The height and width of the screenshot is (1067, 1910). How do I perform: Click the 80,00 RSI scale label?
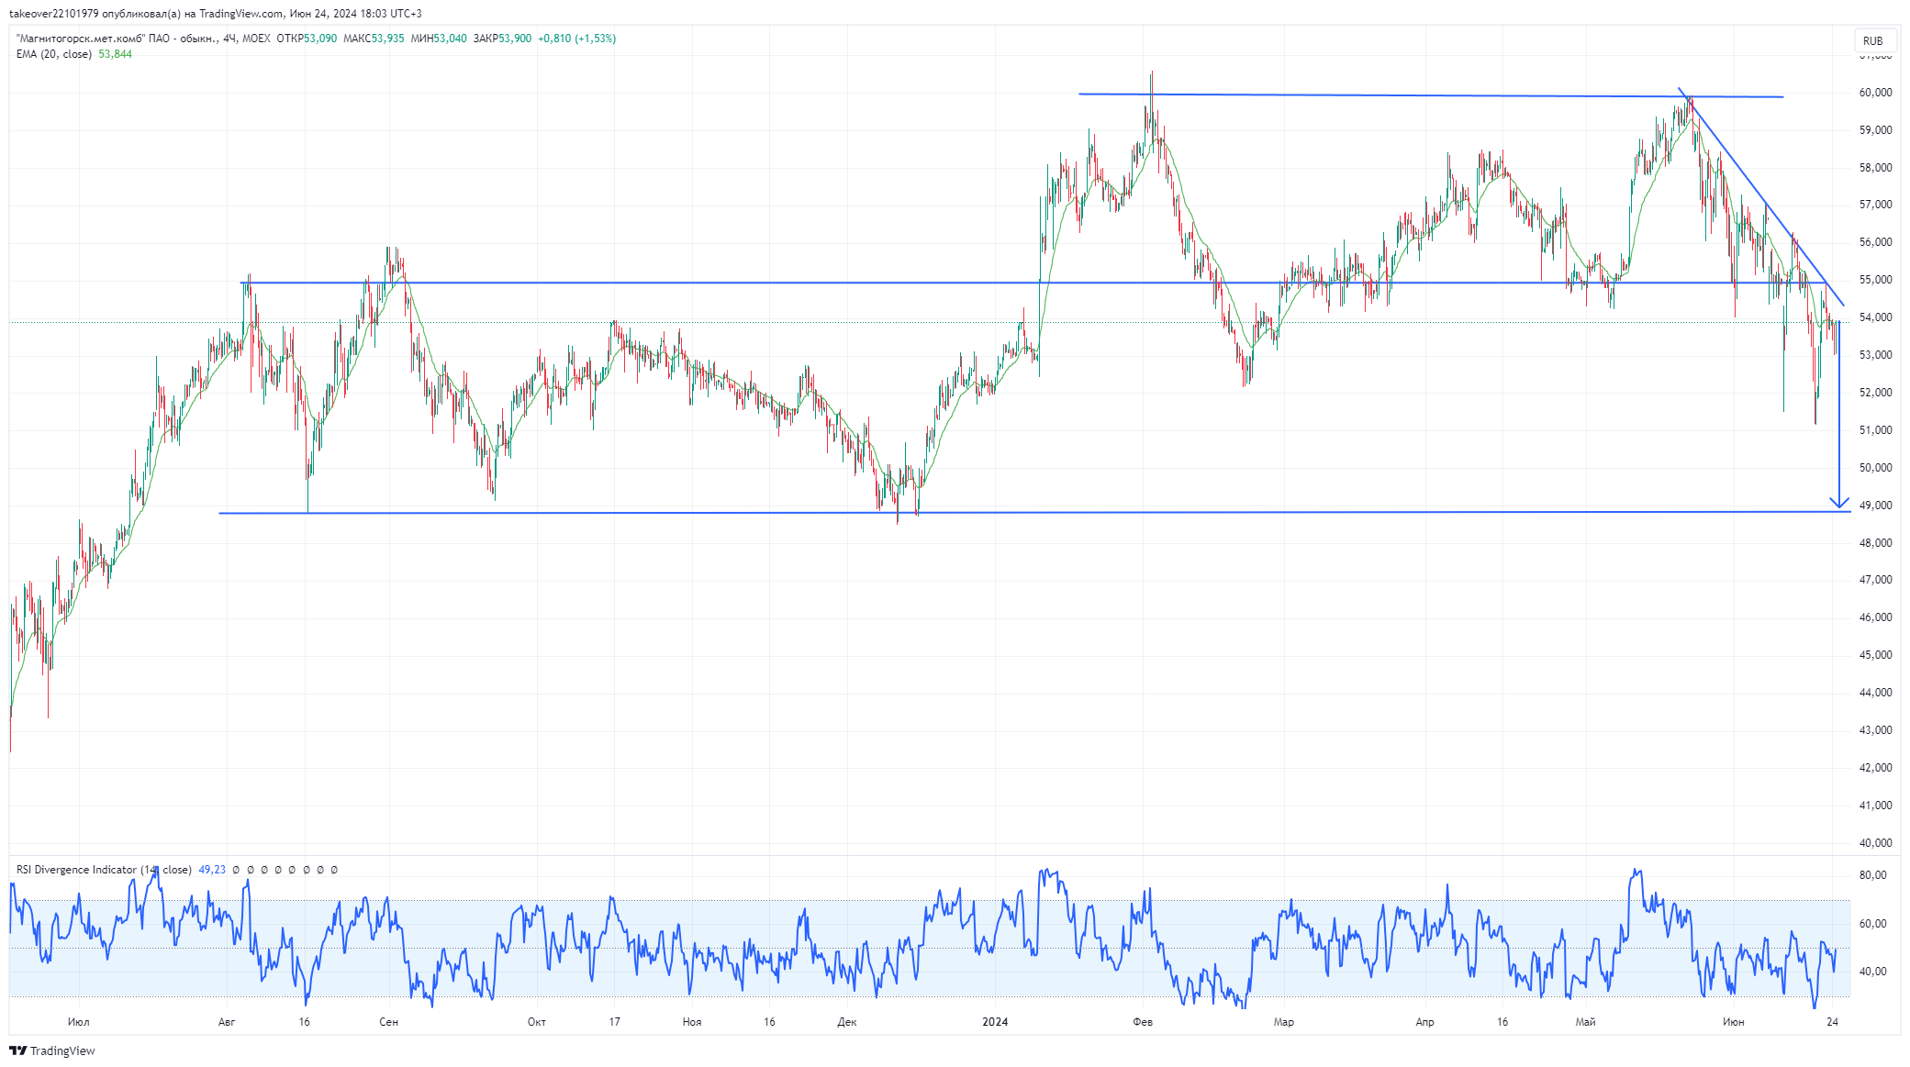[x=1872, y=875]
